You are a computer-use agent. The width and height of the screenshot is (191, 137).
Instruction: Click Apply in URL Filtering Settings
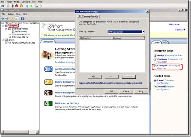pyautogui.click(x=141, y=91)
